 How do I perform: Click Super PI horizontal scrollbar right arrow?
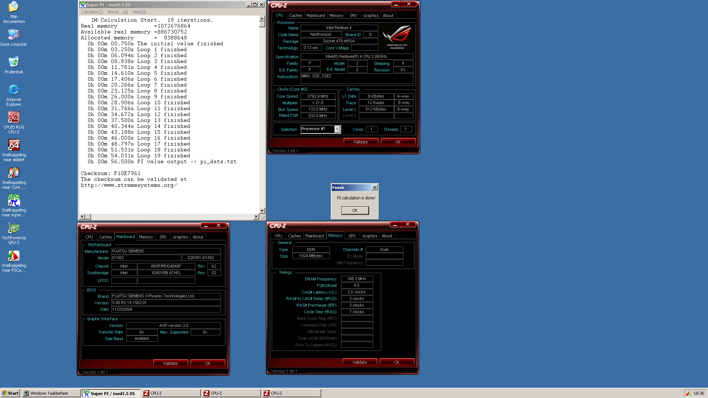pyautogui.click(x=256, y=217)
